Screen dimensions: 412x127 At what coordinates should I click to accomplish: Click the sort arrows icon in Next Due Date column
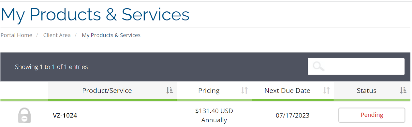327,90
